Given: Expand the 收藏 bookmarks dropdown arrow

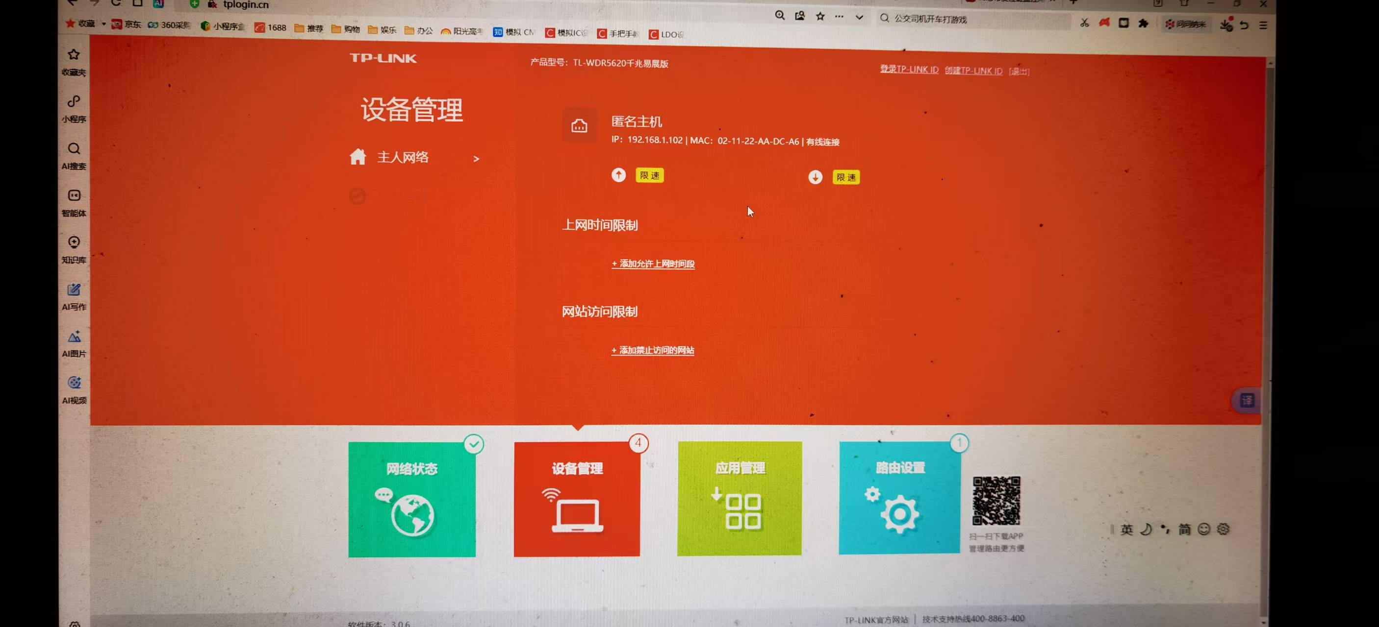Looking at the screenshot, I should pyautogui.click(x=104, y=24).
